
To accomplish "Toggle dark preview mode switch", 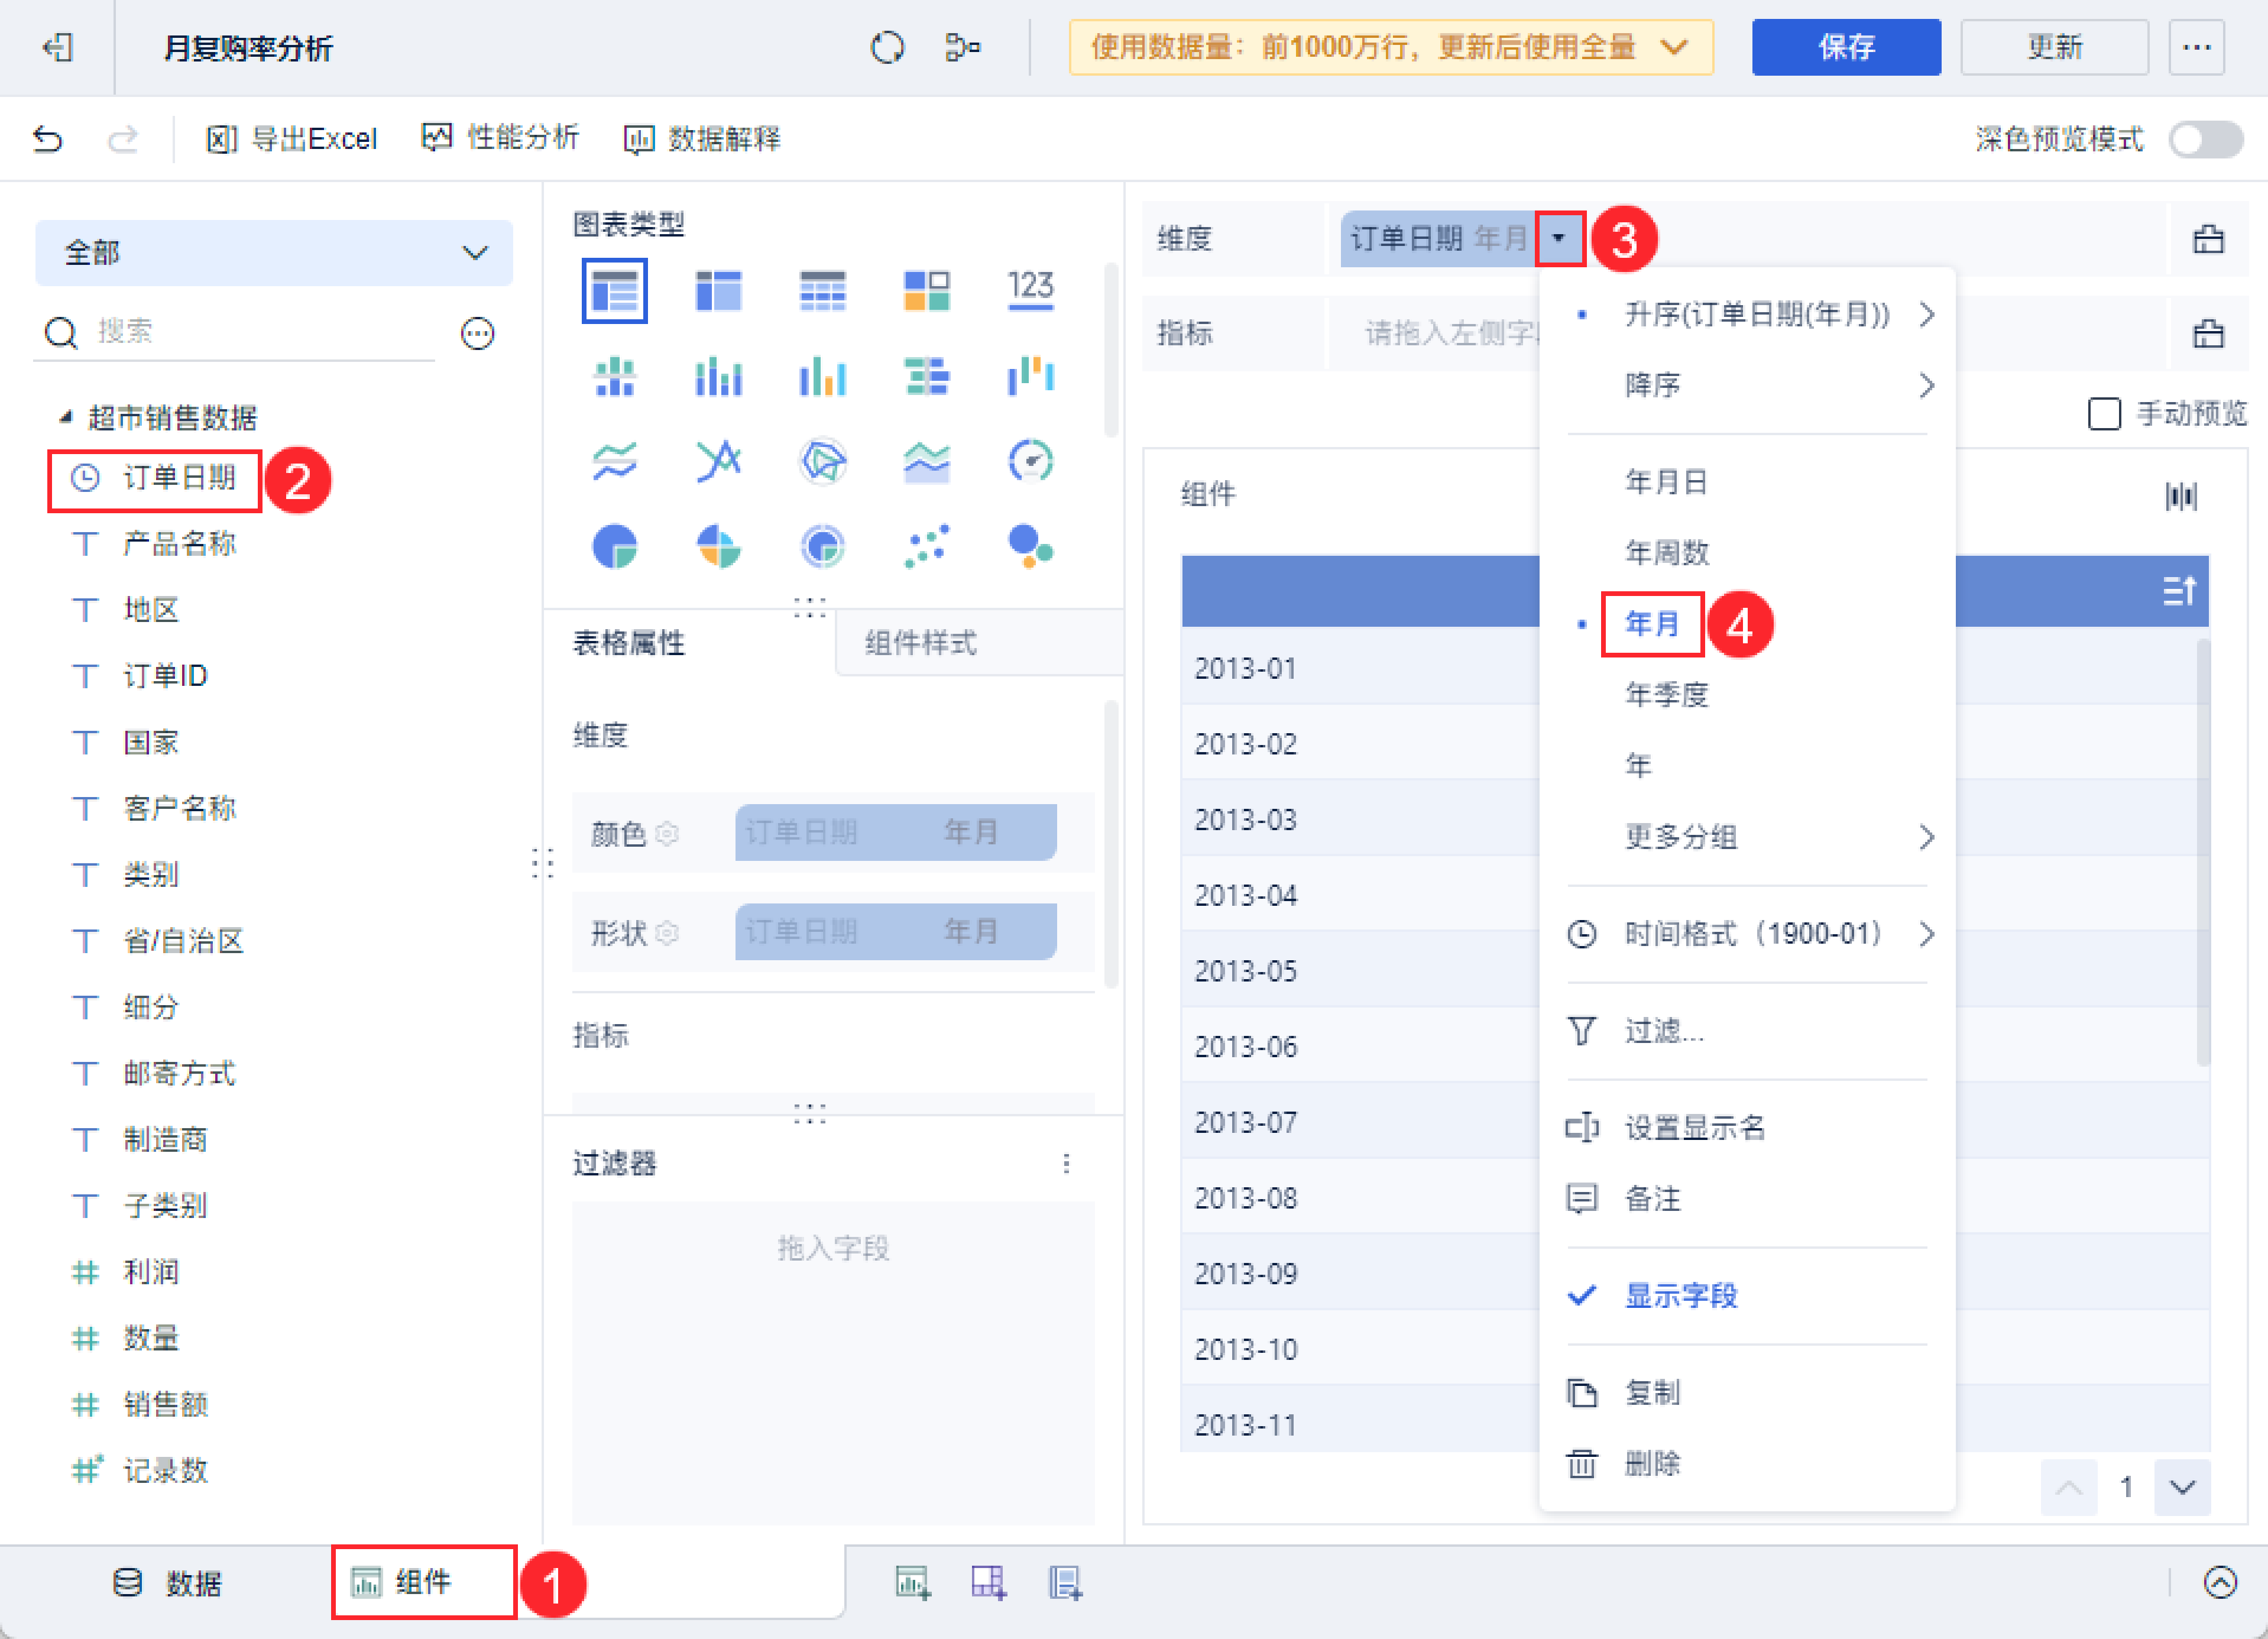I will [2205, 139].
